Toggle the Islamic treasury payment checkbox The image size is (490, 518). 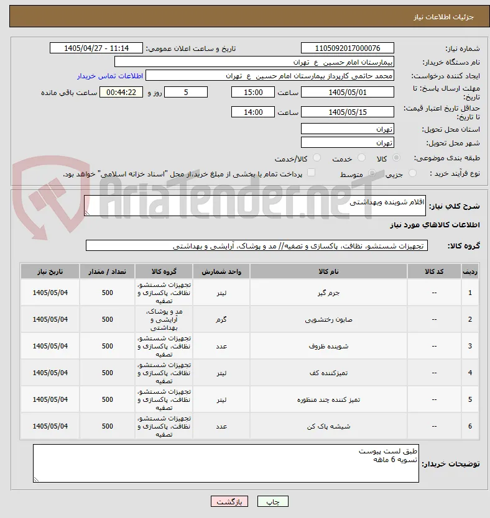coord(311,173)
